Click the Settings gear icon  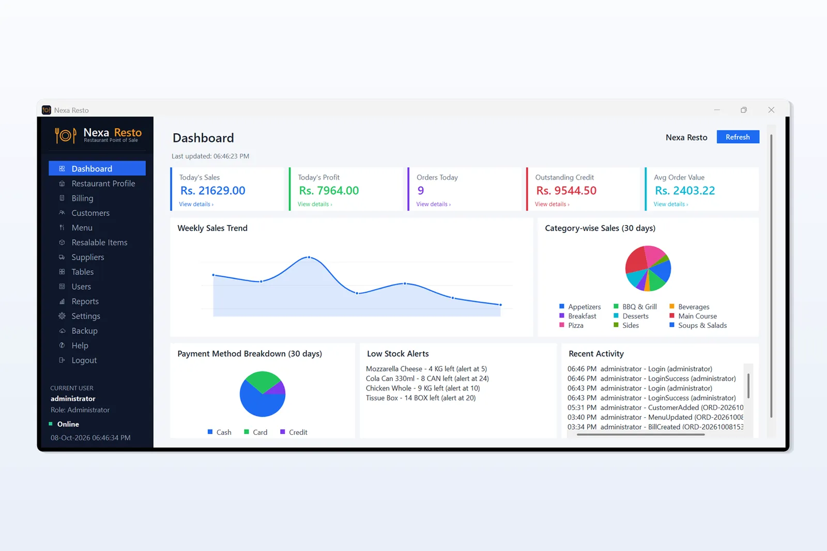[x=62, y=316]
